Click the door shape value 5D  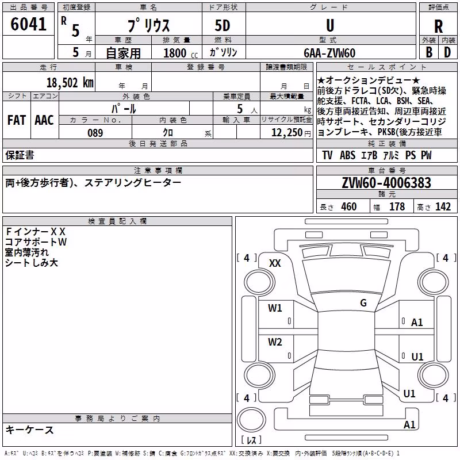pos(223,25)
